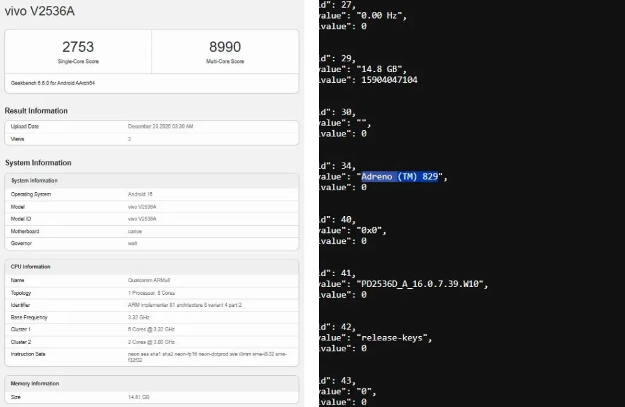The height and width of the screenshot is (407, 625).
Task: Click the Motherboard row label
Action: pos(25,231)
